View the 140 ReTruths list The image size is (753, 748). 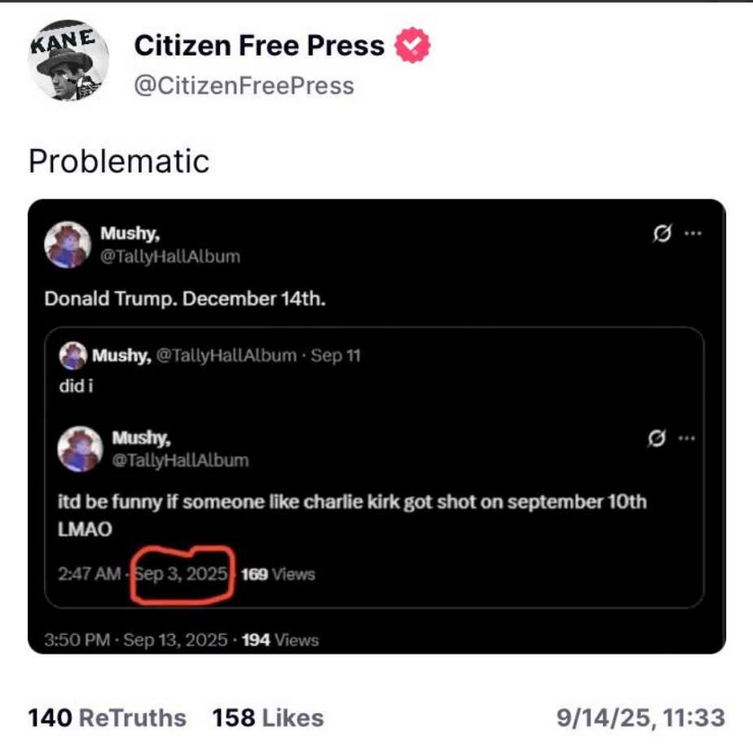[x=107, y=718]
